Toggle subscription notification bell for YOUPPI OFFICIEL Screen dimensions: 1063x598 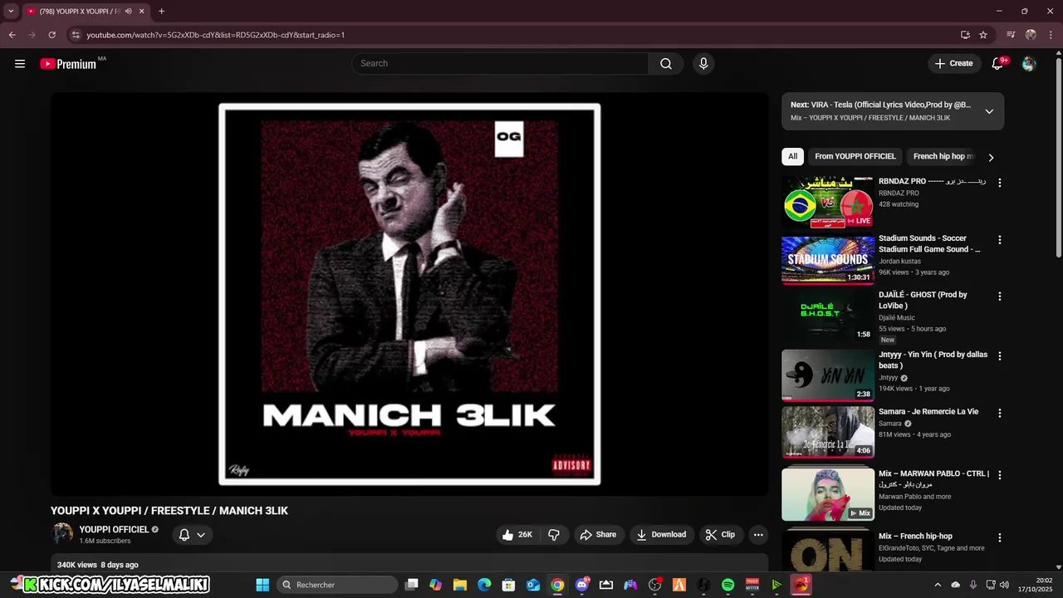click(193, 535)
